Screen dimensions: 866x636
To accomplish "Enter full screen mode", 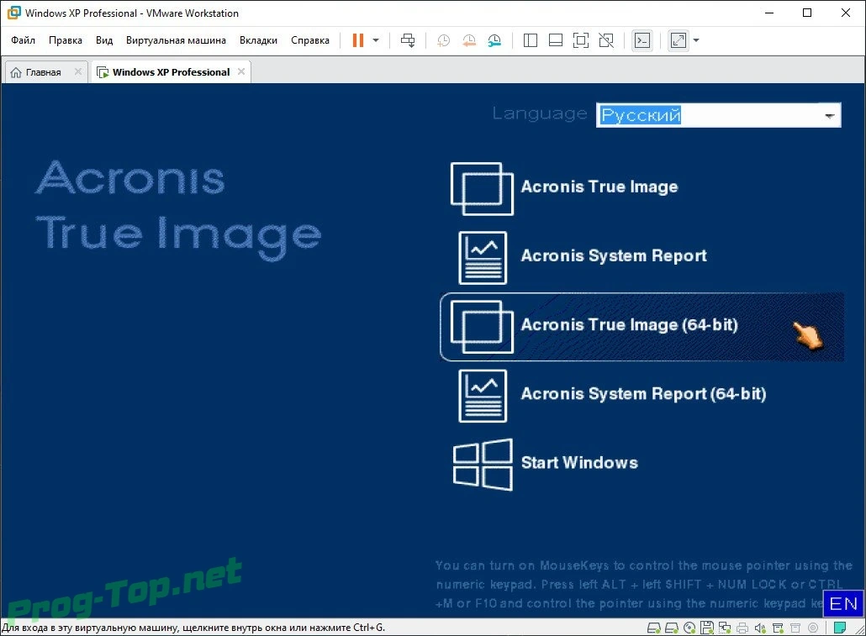I will coord(580,40).
